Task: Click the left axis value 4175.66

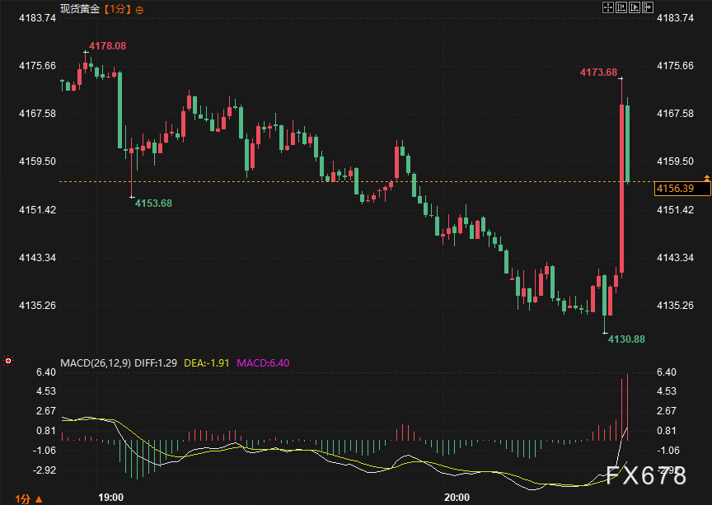Action: pos(37,65)
